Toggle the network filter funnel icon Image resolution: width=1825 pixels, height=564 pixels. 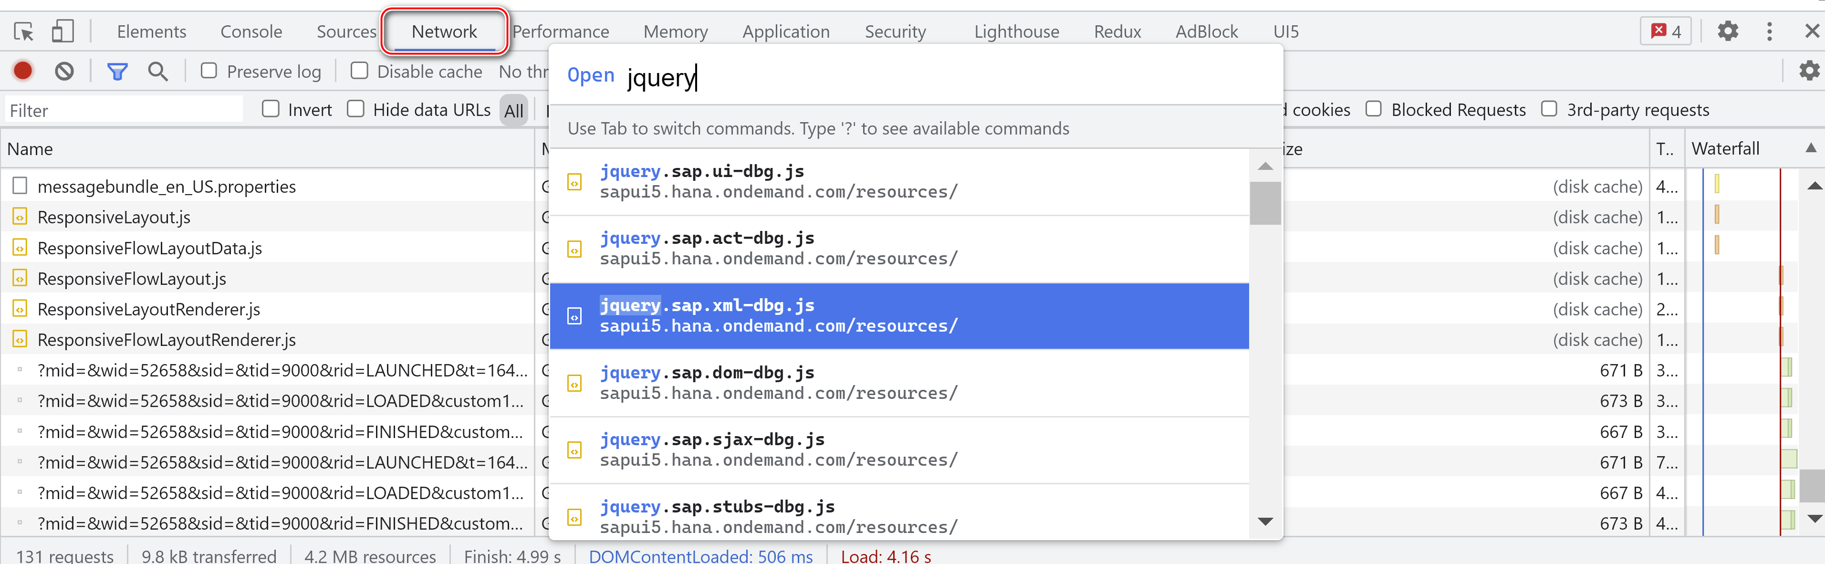tap(117, 71)
